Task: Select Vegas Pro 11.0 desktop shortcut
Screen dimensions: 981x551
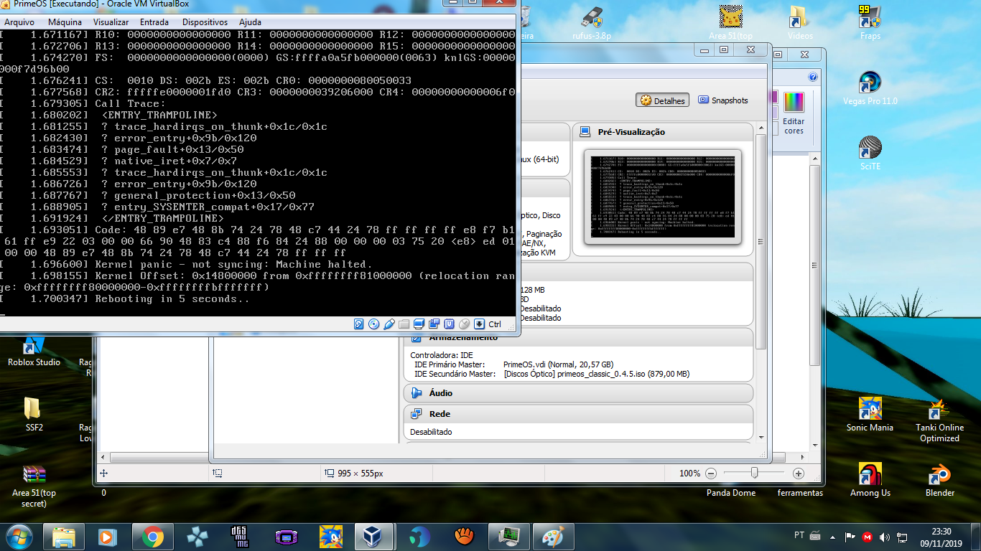Action: [870, 88]
